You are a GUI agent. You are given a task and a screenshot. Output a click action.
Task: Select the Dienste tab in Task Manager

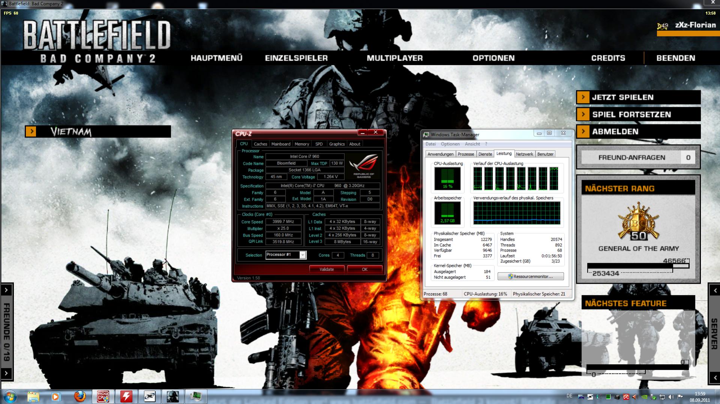coord(485,154)
